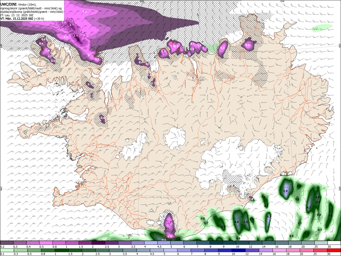The height and width of the screenshot is (256, 341).
Task: Pick top-row bright pink swatch between 0.5 and 0.8
Action: pyautogui.click(x=46, y=243)
